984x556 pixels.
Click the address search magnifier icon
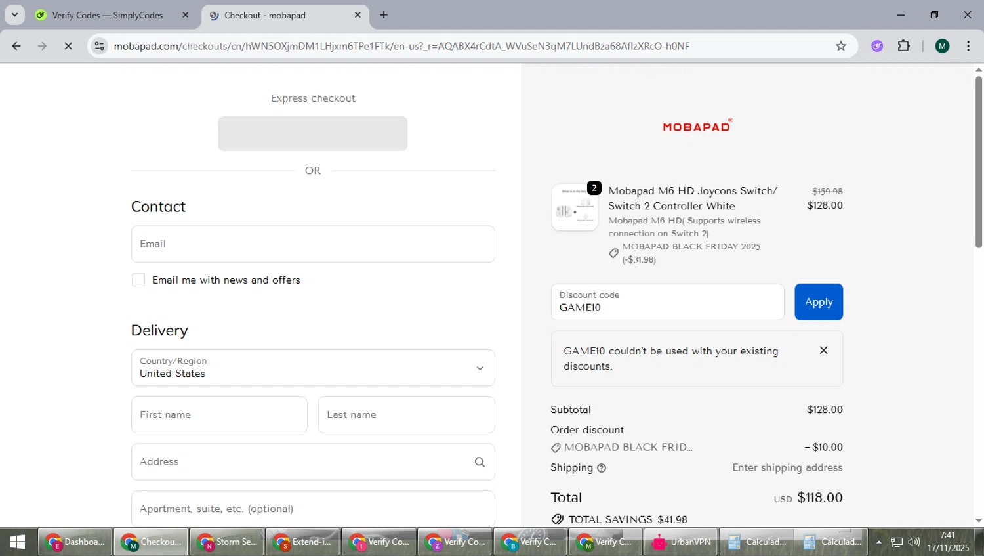480,462
